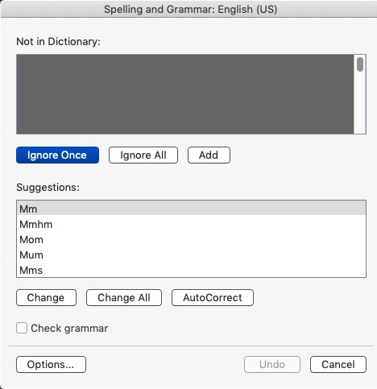Click the 'Check grammar' label text
This screenshot has height=389, width=377.
tap(69, 328)
